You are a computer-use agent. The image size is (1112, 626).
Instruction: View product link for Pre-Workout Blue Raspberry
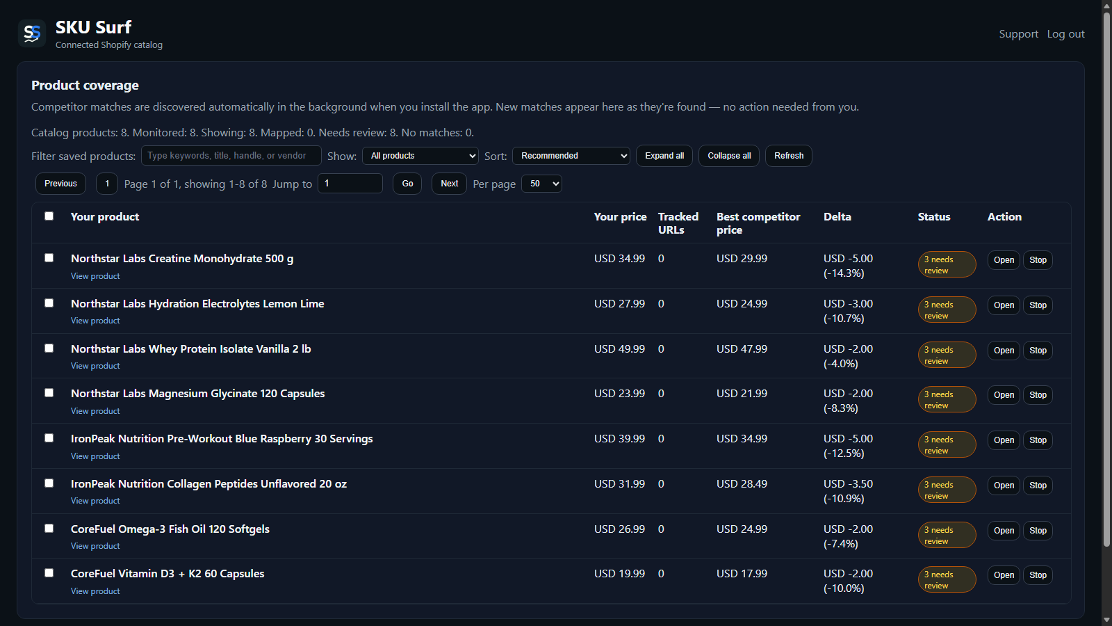point(95,456)
